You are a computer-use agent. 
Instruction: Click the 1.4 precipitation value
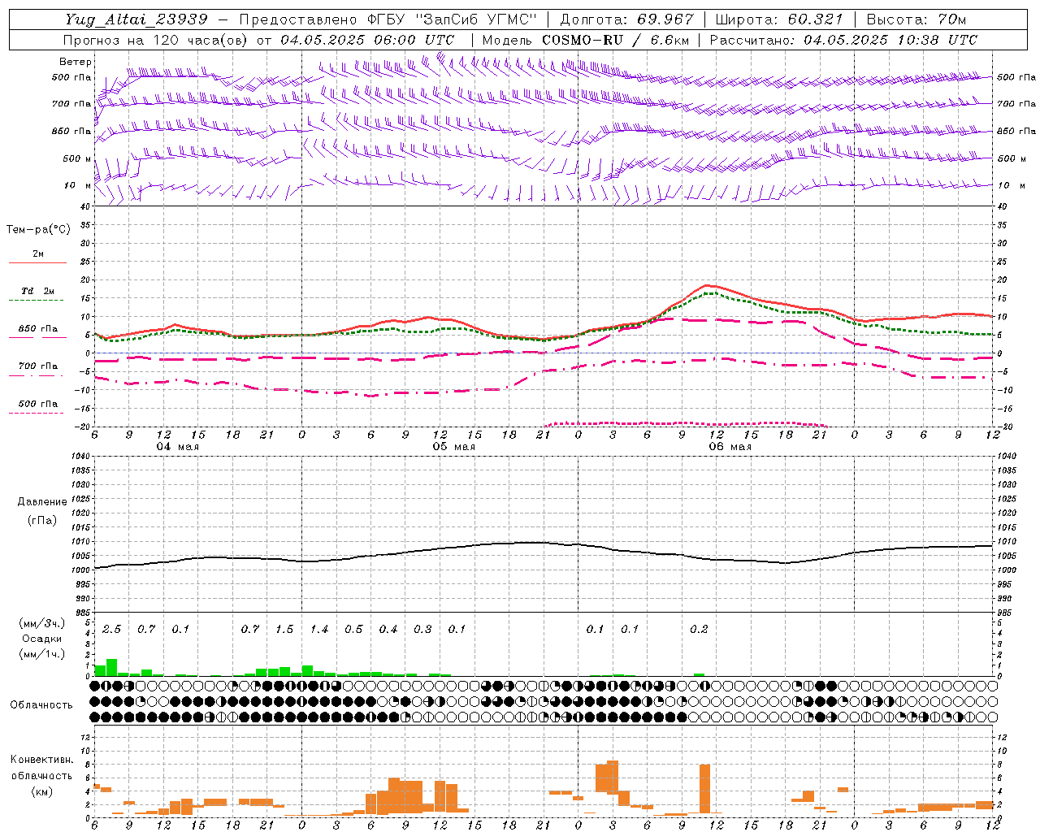pos(319,629)
